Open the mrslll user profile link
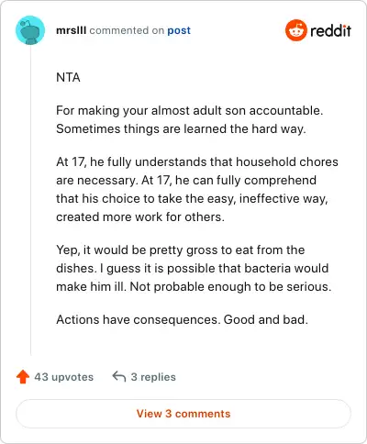 tap(72, 30)
